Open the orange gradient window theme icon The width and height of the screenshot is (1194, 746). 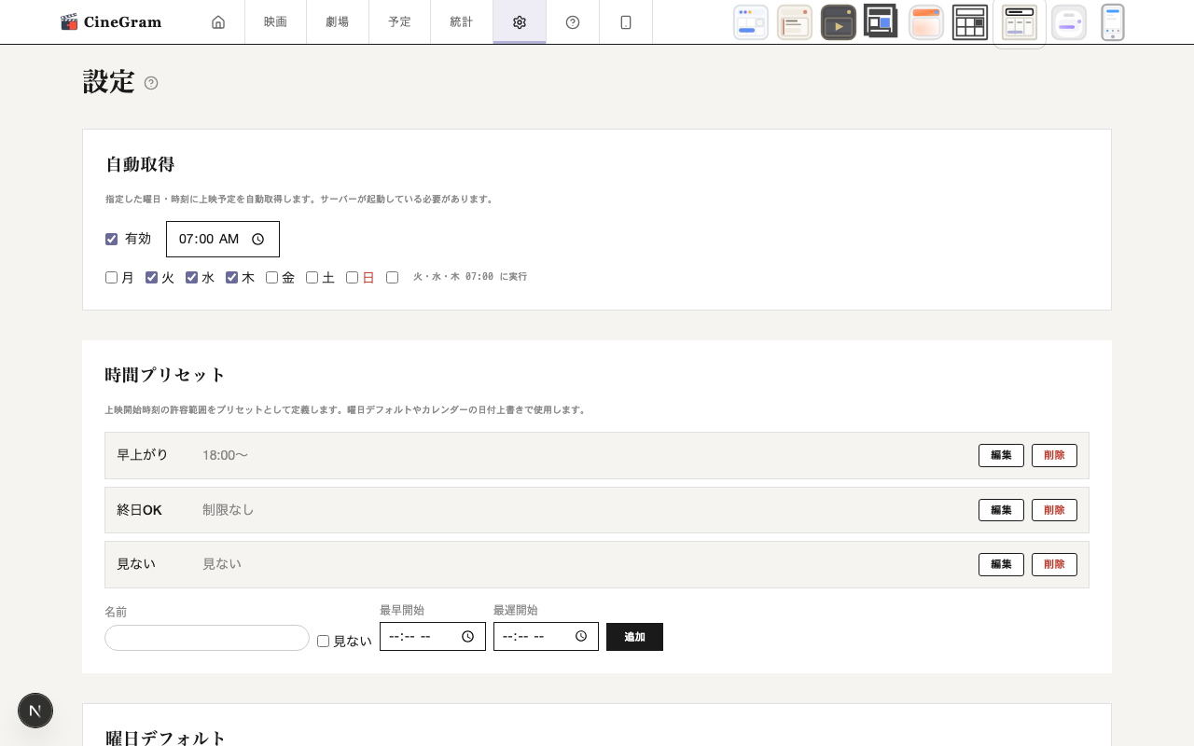click(925, 21)
